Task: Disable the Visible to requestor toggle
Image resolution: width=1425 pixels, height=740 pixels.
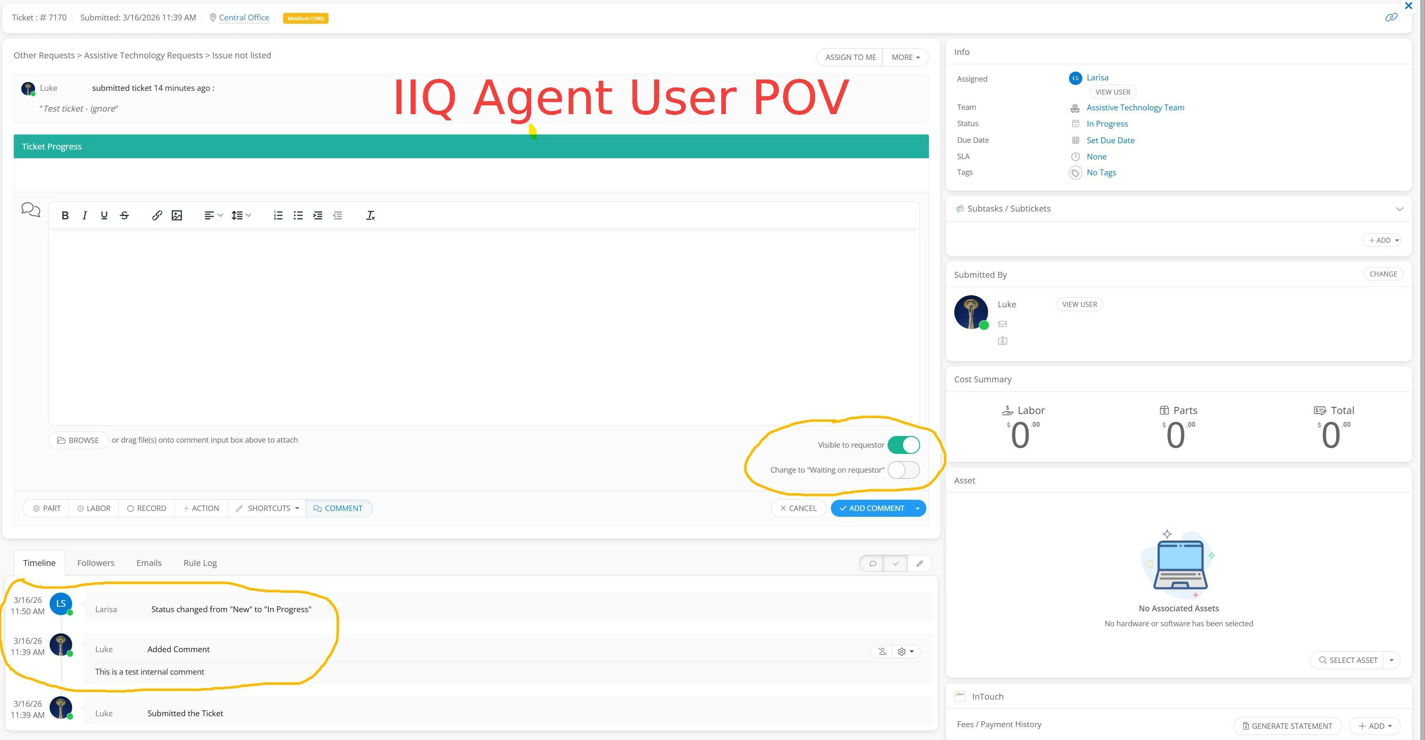Action: [903, 445]
